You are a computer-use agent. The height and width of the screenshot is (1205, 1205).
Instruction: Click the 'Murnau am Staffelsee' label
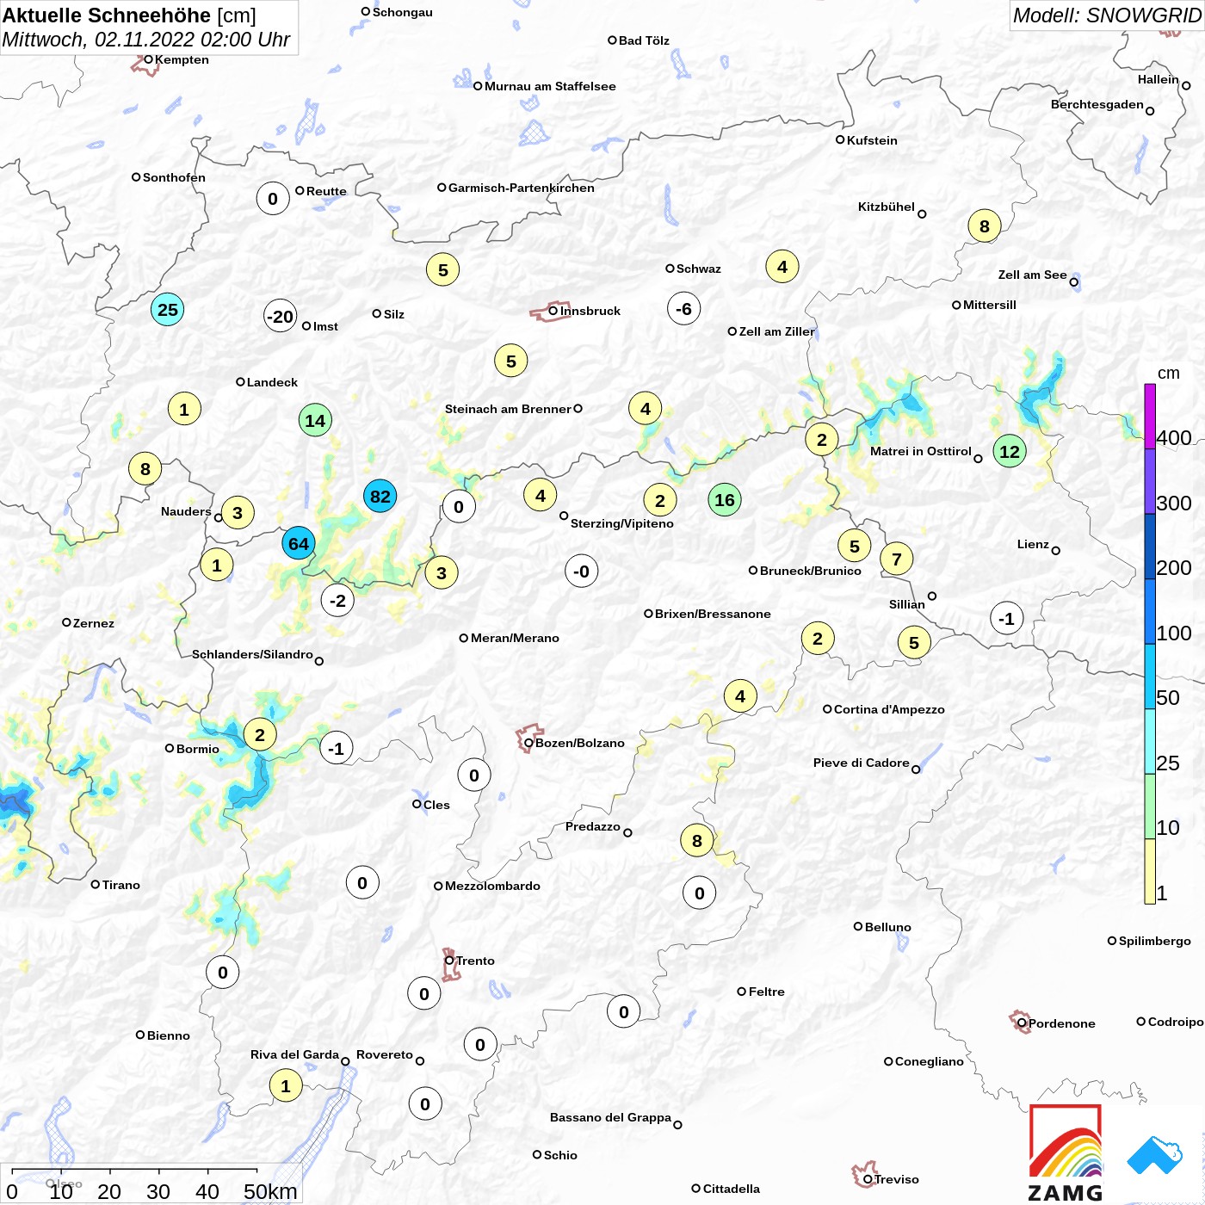point(550,86)
